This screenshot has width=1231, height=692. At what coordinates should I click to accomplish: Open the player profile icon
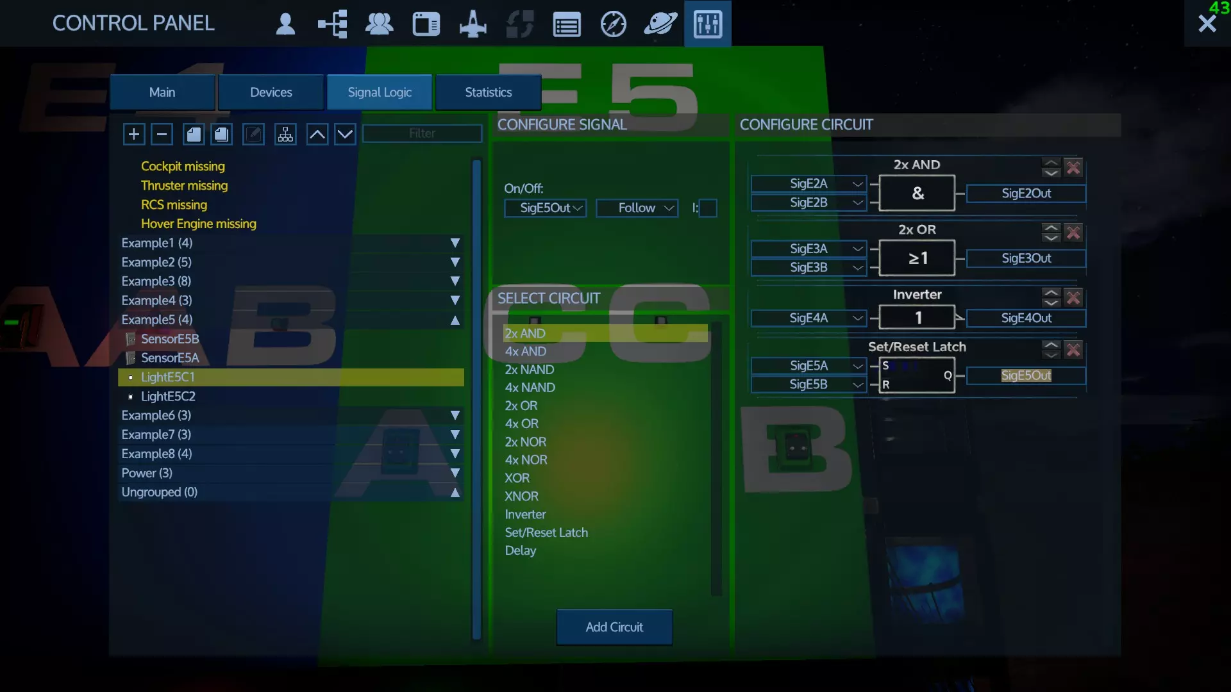[285, 24]
